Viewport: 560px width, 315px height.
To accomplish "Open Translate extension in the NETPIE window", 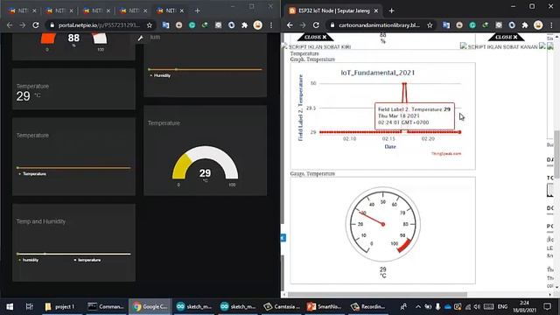I will tap(165, 25).
